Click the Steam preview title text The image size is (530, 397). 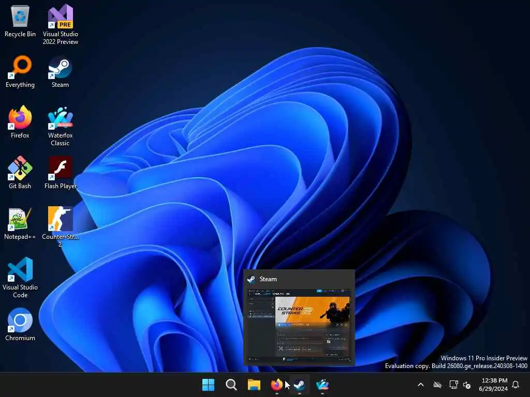268,279
